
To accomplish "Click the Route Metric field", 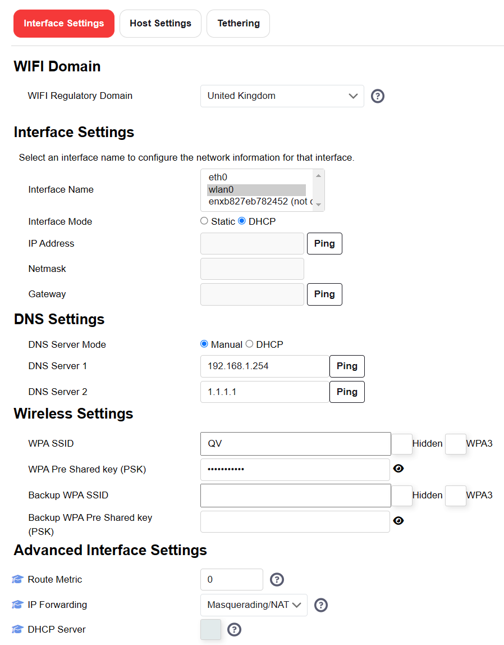I will tap(232, 580).
